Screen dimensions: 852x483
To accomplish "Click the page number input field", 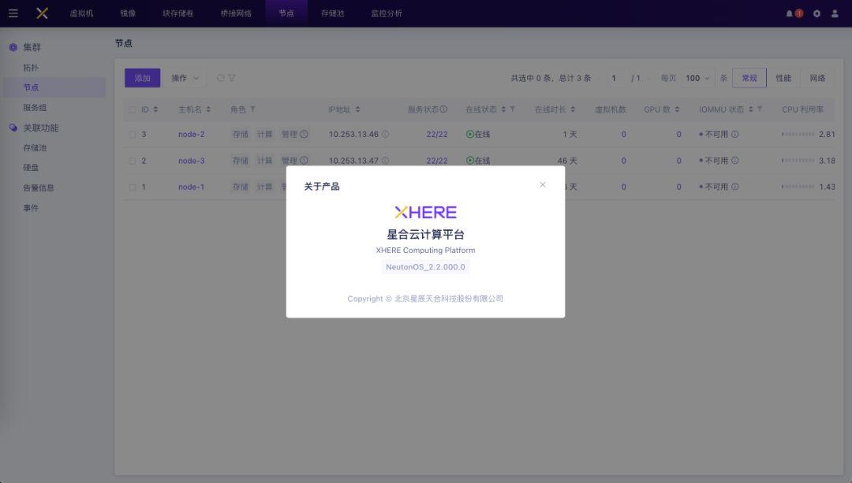I will (x=614, y=78).
